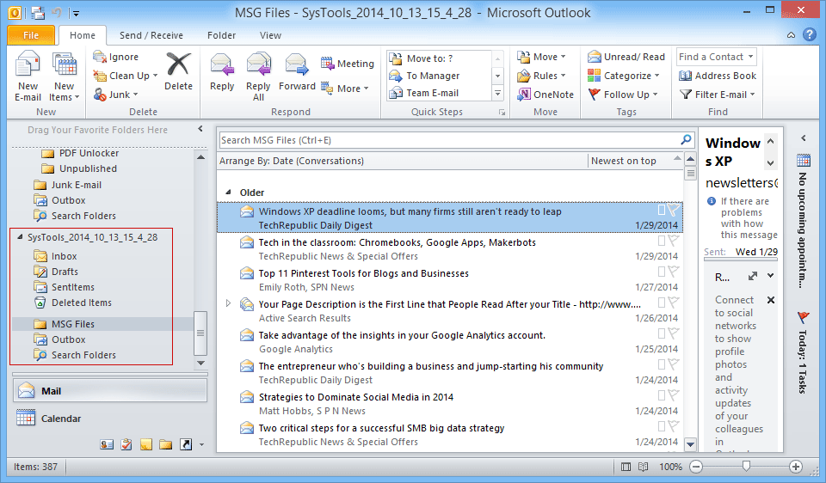Viewport: 826px width, 483px height.
Task: Open the Inbox folder under SysTools
Action: point(65,256)
